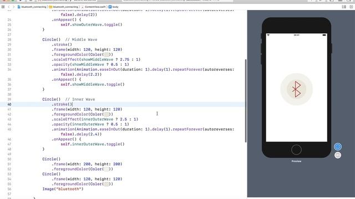
Task: Click the iPhone home button in the preview
Action: tap(296, 150)
